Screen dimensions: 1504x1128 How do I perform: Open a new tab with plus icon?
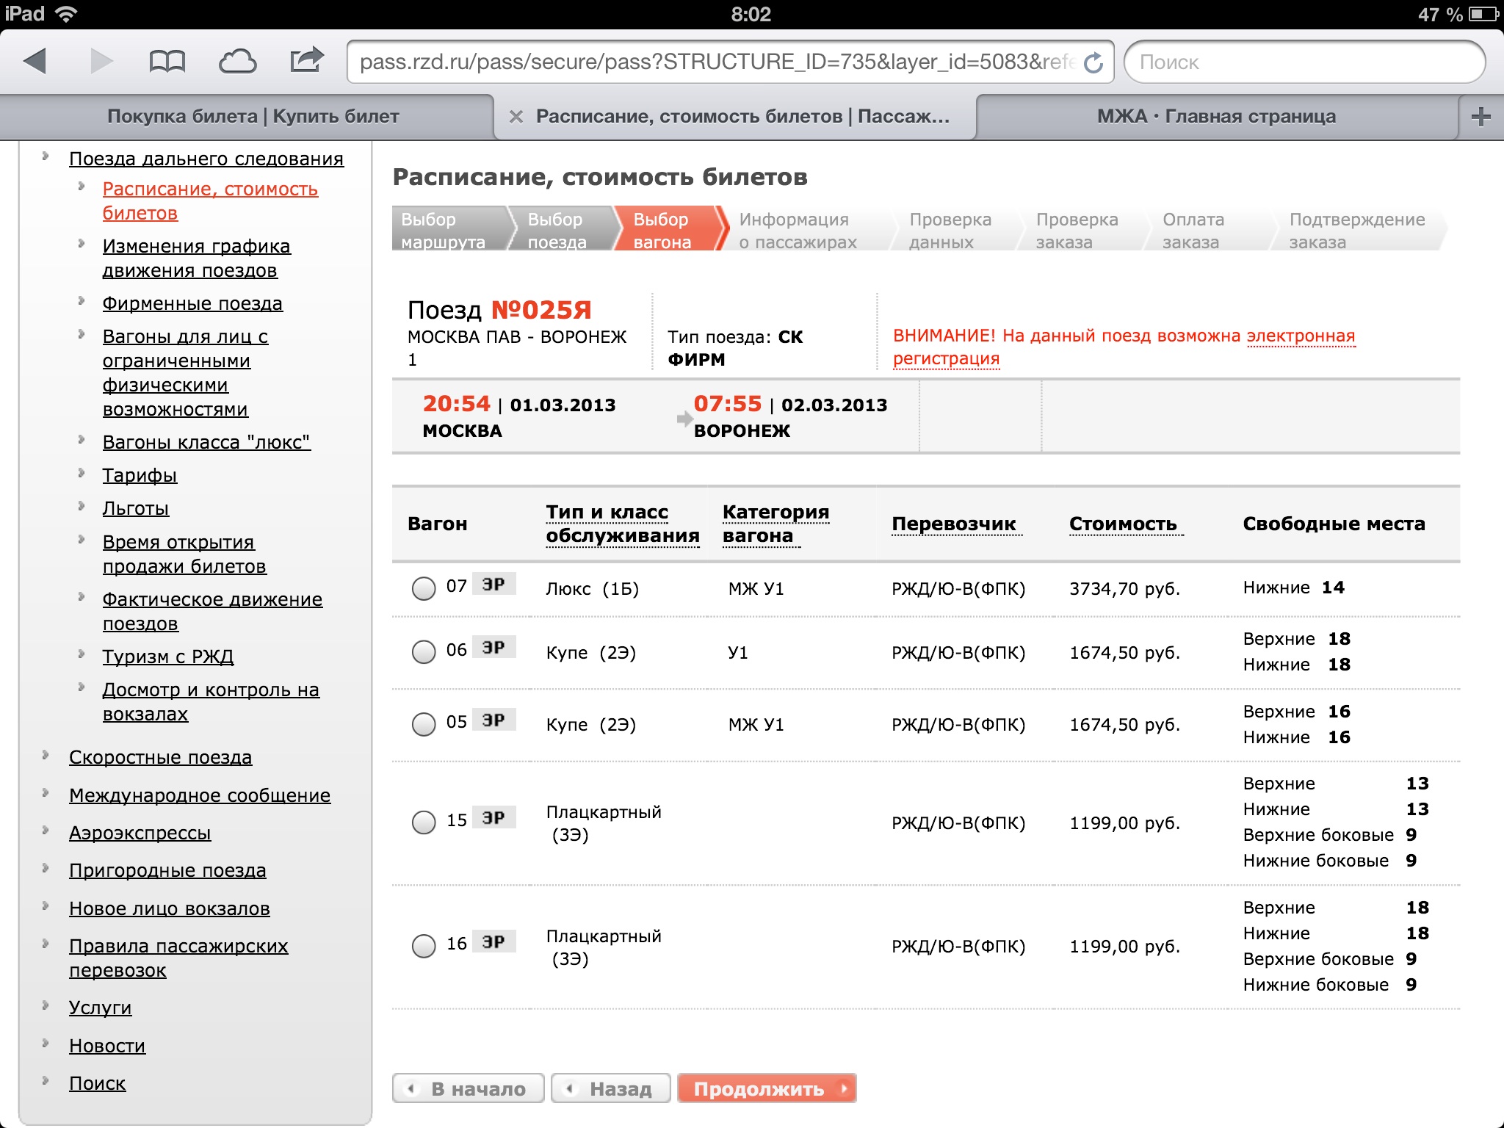point(1480,117)
